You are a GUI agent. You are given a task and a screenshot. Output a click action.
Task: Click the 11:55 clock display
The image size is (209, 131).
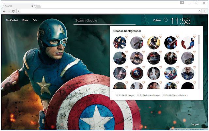coord(181,21)
